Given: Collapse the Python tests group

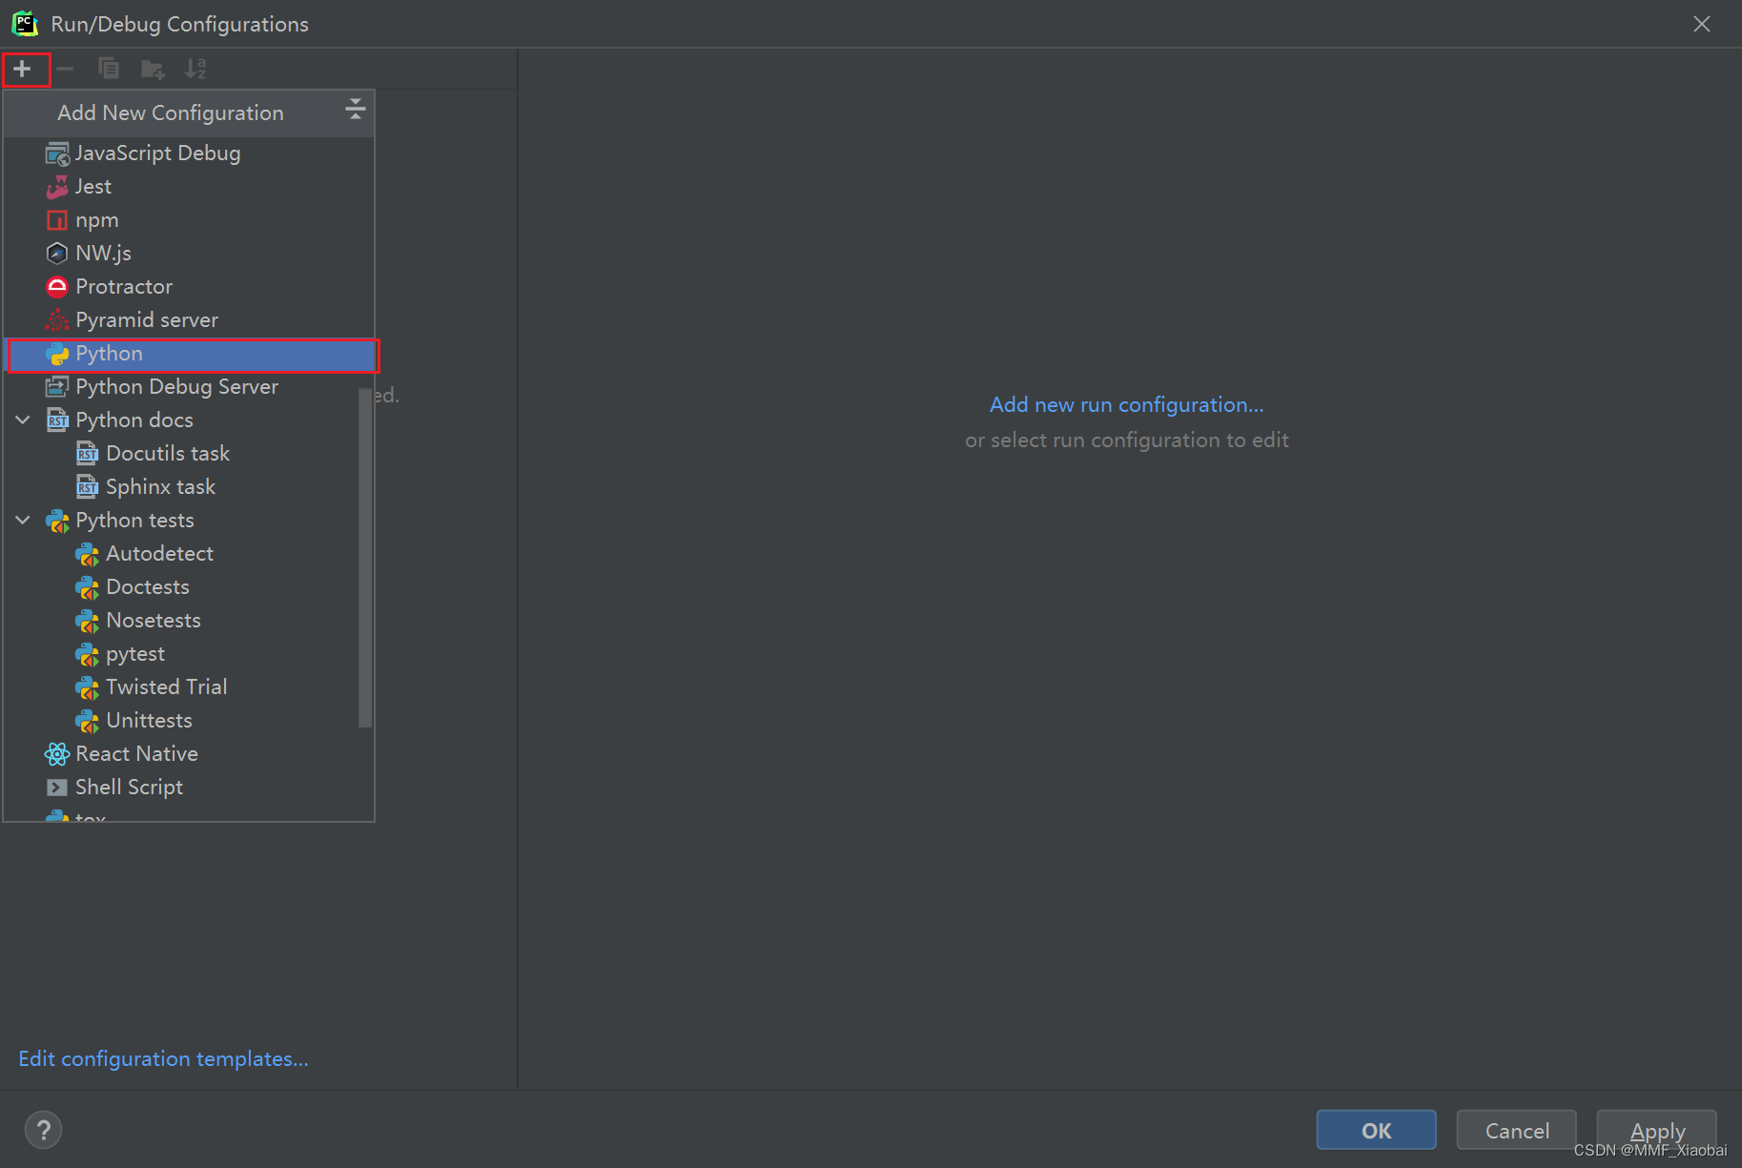Looking at the screenshot, I should [x=23, y=521].
